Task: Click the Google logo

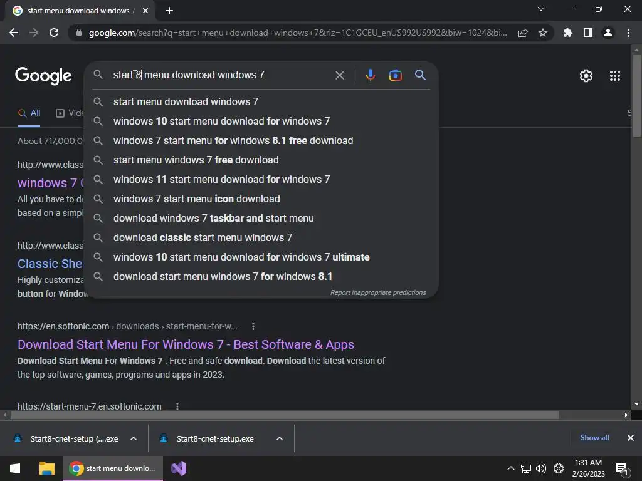Action: point(43,76)
